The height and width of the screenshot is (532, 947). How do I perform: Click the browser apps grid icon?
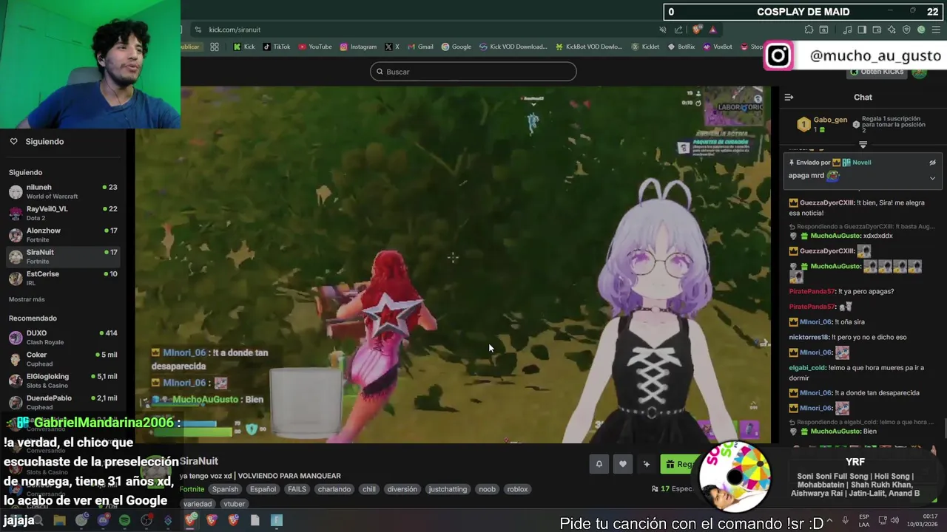click(x=214, y=47)
